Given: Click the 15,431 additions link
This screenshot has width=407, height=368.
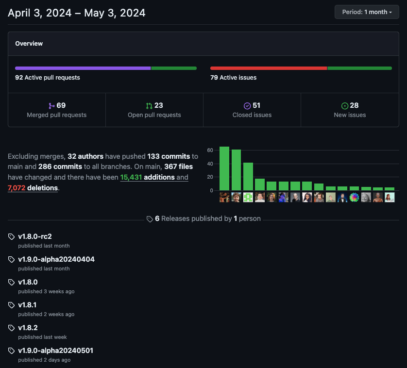Looking at the screenshot, I should pyautogui.click(x=154, y=177).
